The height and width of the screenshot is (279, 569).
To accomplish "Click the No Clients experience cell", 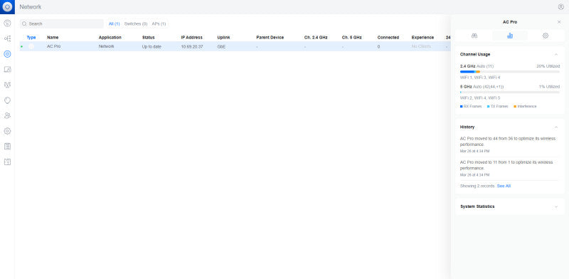I will [421, 46].
